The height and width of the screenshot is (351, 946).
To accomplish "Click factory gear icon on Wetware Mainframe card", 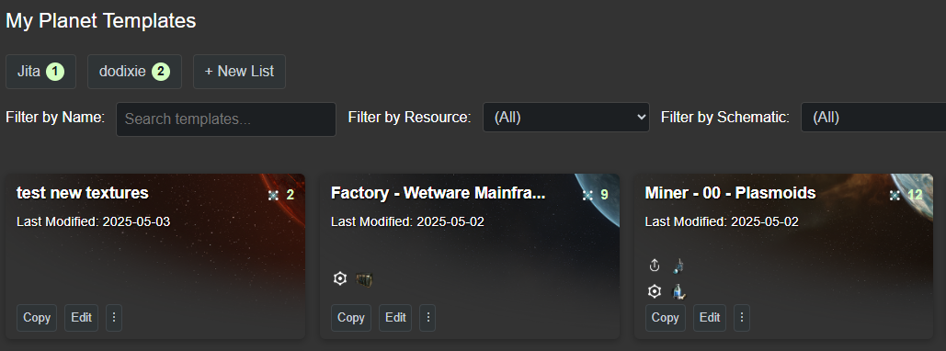I will coord(340,278).
